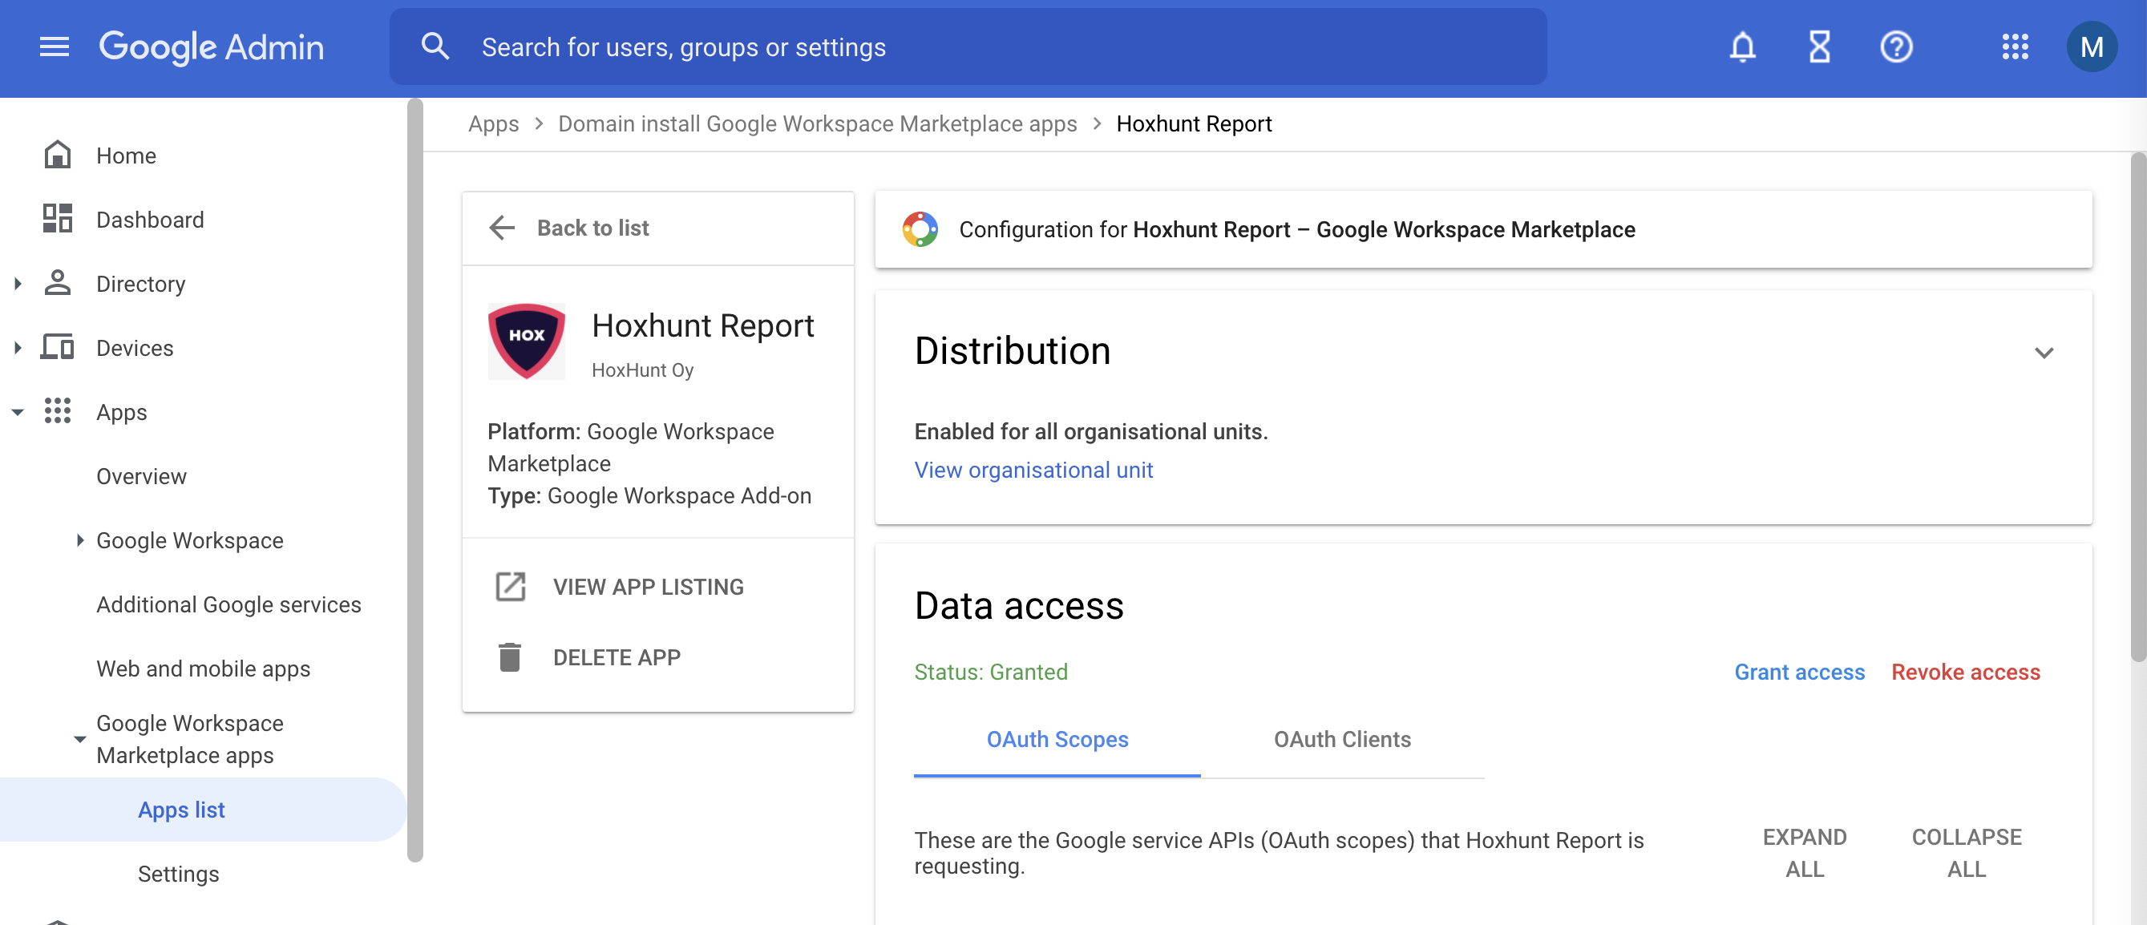Click the main page vertical scrollbar
This screenshot has width=2147, height=925.
tap(2138, 406)
